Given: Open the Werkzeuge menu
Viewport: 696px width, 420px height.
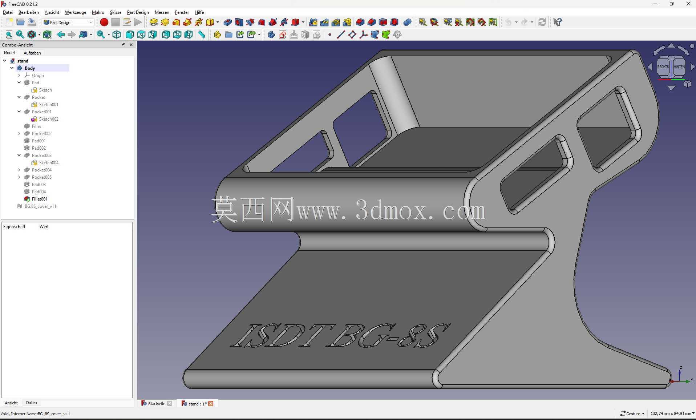Looking at the screenshot, I should [x=76, y=12].
